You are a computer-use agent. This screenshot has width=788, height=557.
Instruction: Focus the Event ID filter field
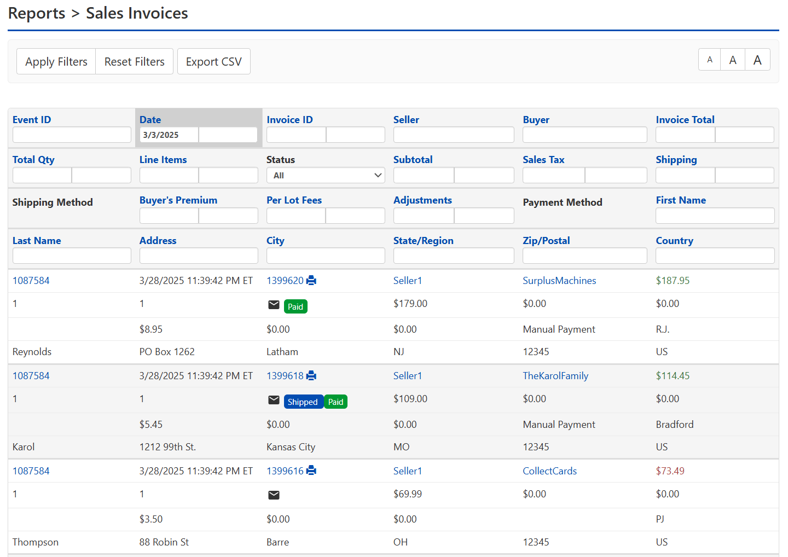pyautogui.click(x=72, y=135)
